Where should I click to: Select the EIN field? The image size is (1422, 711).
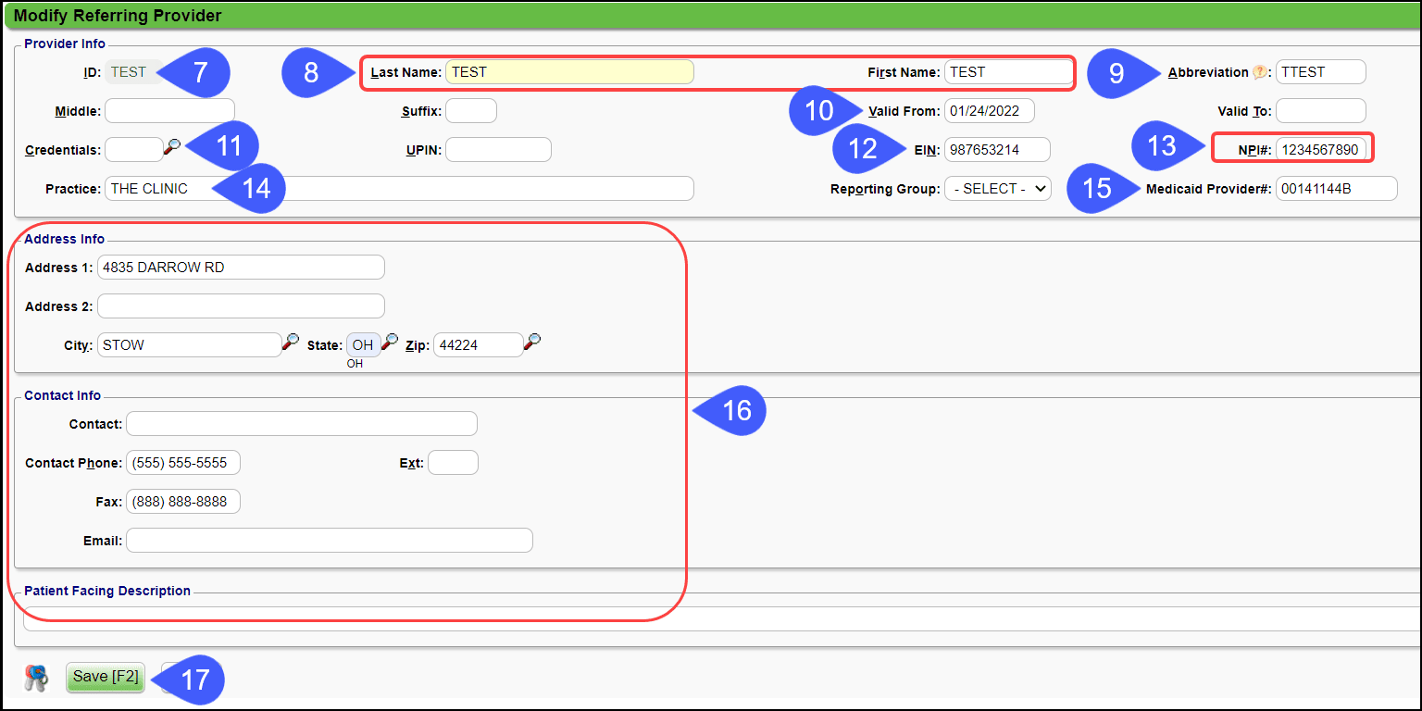click(x=997, y=148)
